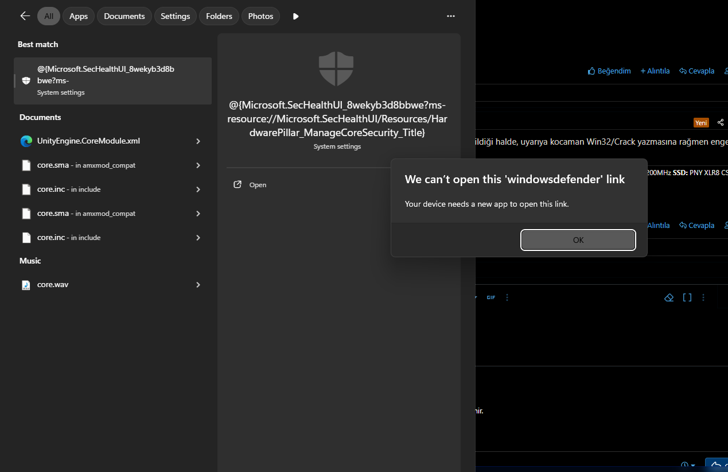The height and width of the screenshot is (472, 728).
Task: Click the small shield icon in best match
Action: (26, 80)
